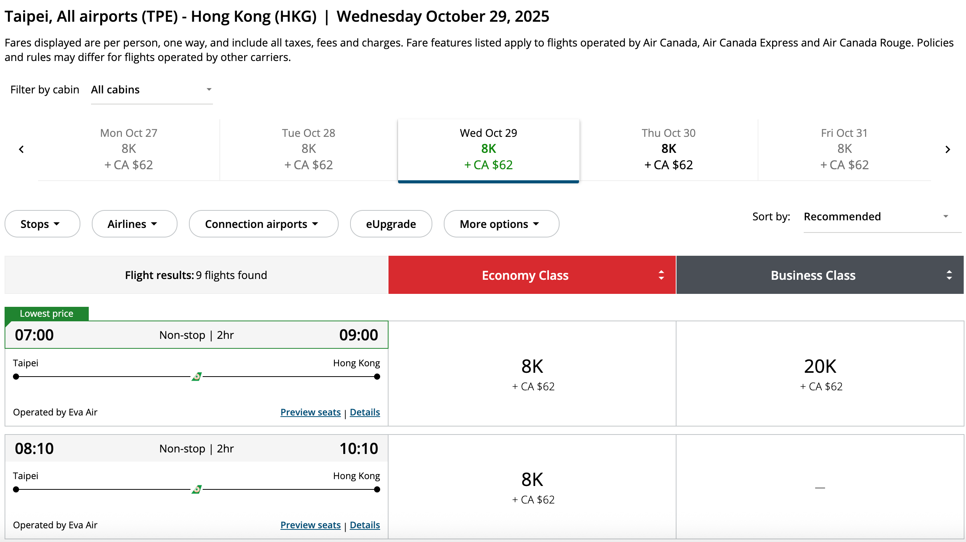This screenshot has height=542, width=966.
Task: Select the 8K Economy fare on the 07:00 flight
Action: pyautogui.click(x=532, y=374)
